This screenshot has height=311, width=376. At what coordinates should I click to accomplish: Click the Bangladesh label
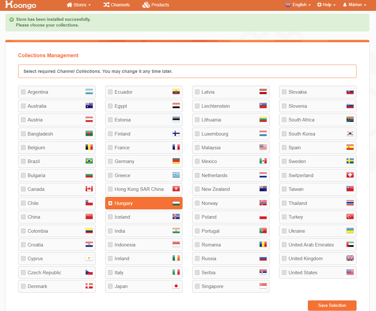tap(40, 134)
